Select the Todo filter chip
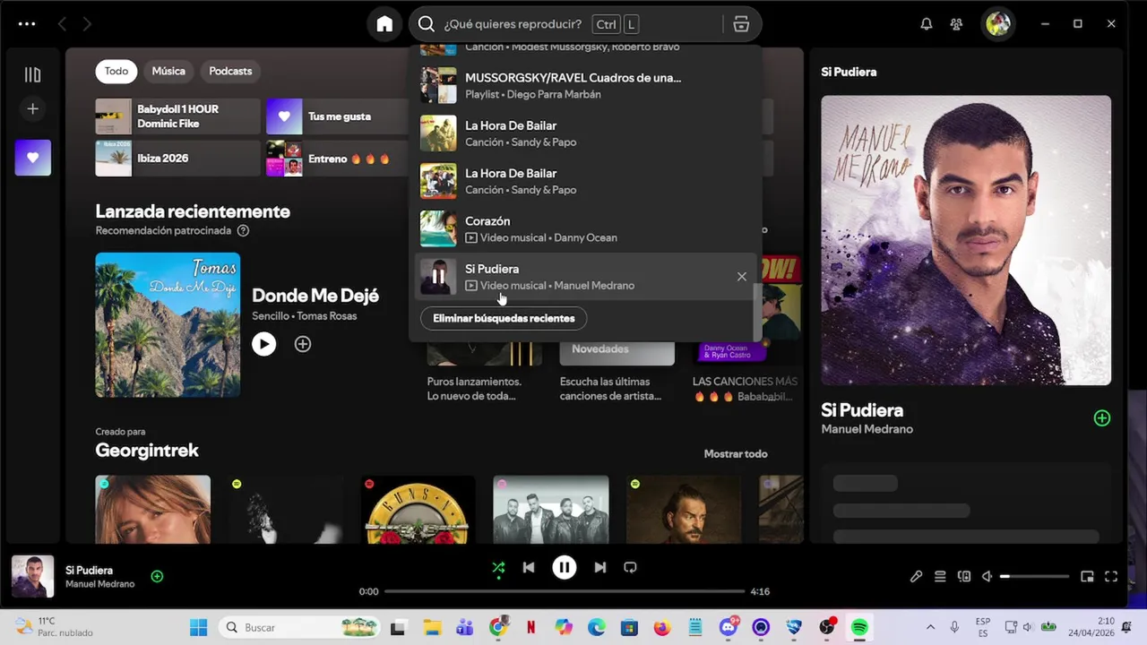1147x645 pixels. 116,71
